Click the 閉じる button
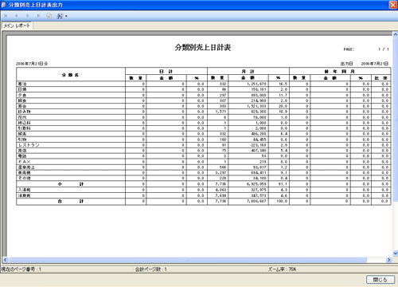 380,280
